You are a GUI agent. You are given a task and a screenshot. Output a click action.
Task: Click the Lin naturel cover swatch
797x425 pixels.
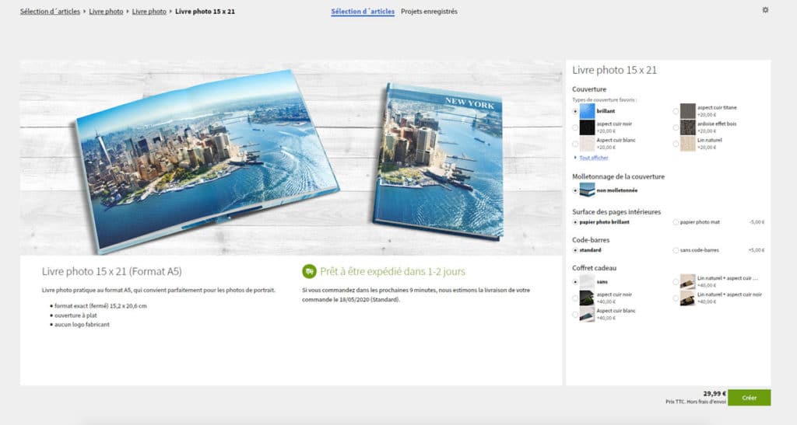(x=688, y=144)
